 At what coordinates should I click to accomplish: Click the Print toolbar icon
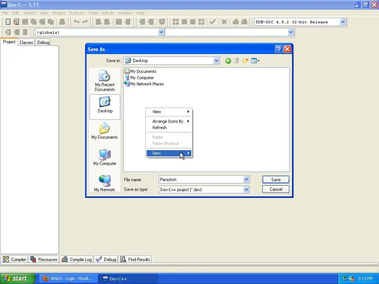tap(62, 22)
